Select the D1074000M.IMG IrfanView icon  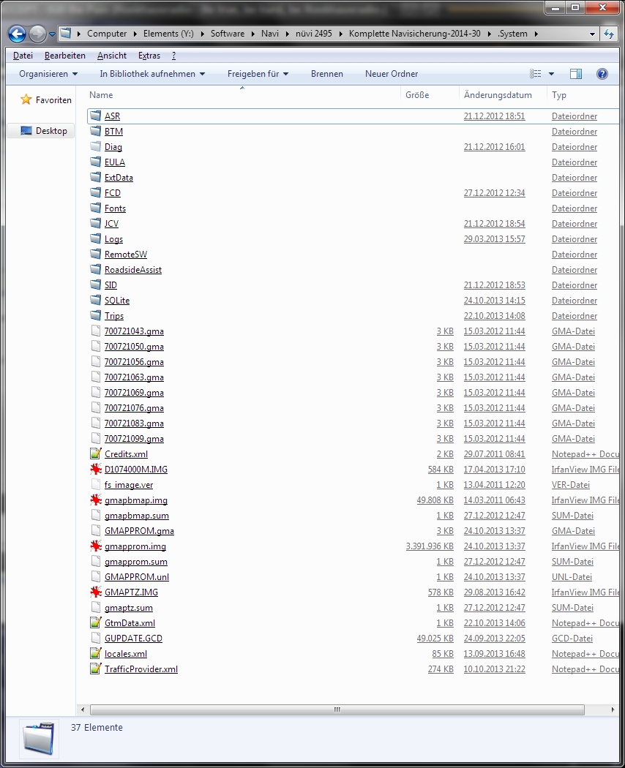point(95,470)
